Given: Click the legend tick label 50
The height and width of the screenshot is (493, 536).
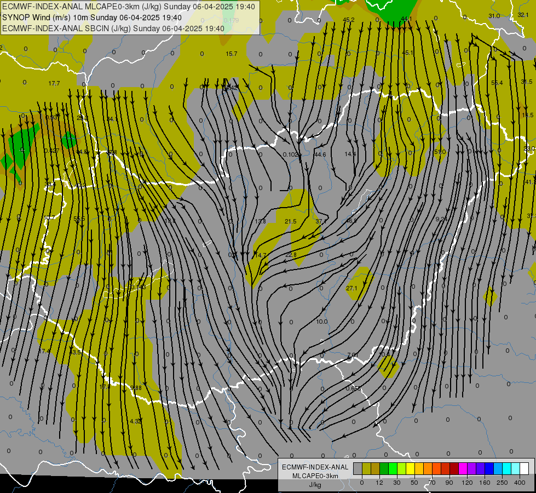Looking at the screenshot, I should coord(414,483).
